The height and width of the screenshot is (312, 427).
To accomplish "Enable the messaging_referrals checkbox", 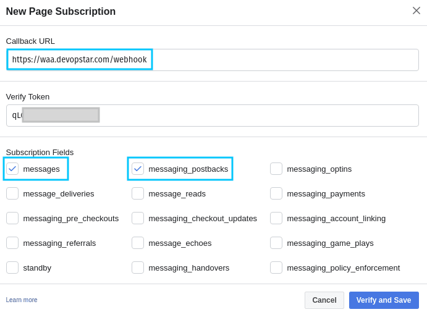I will click(x=12, y=243).
